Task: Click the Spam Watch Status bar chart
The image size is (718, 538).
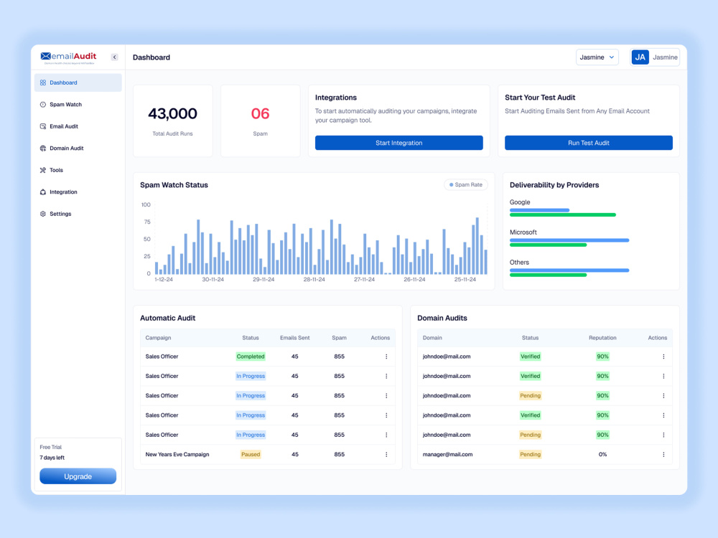Action: pos(320,240)
